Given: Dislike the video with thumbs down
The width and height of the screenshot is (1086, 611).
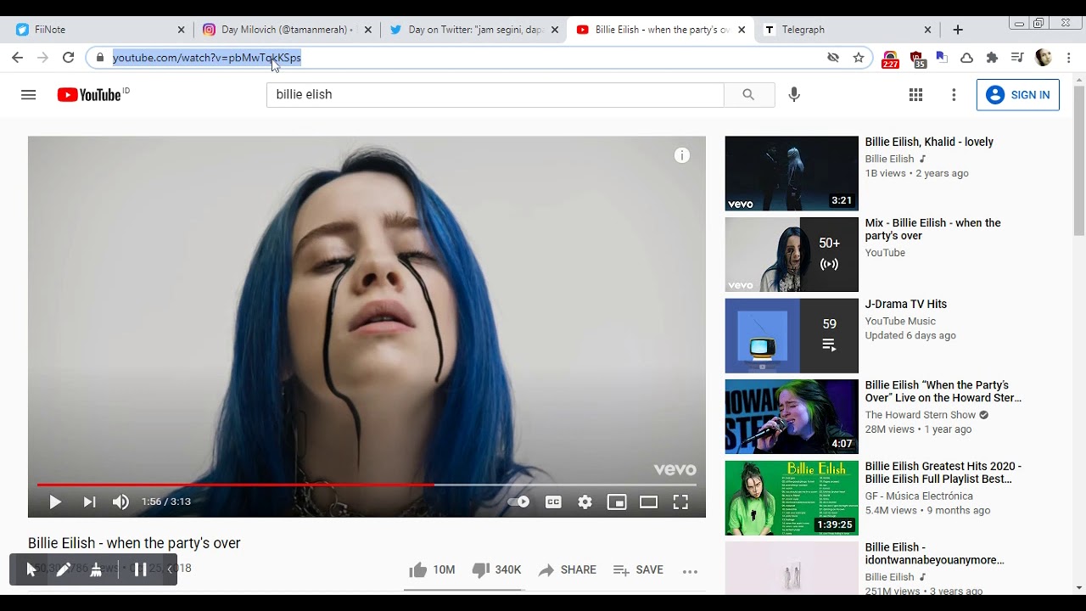Looking at the screenshot, I should pos(496,569).
